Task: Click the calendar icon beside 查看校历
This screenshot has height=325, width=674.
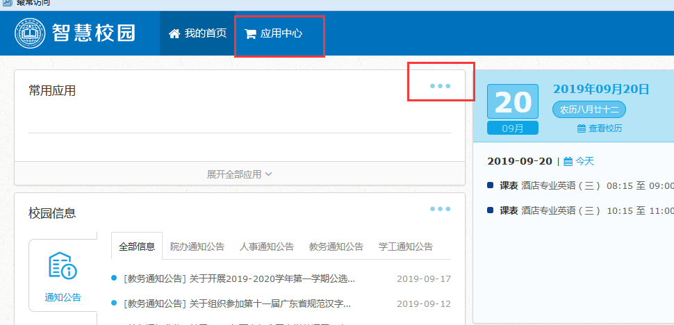Action: tap(581, 128)
